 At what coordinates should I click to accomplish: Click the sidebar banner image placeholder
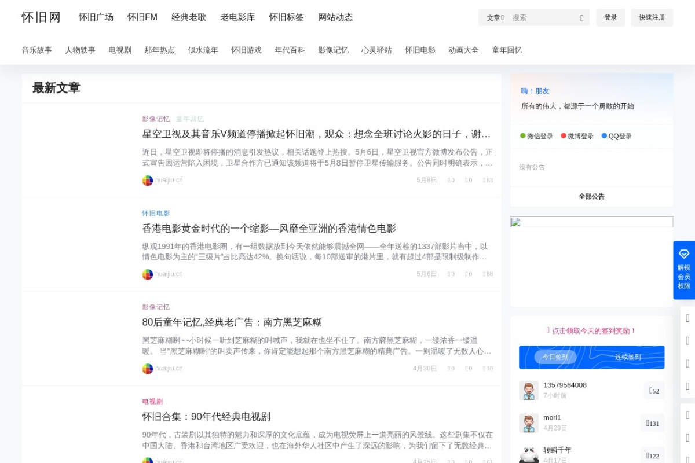click(x=591, y=222)
